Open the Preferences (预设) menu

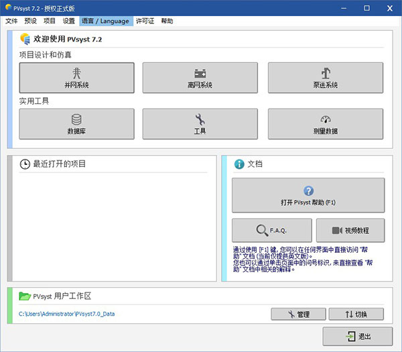pyautogui.click(x=31, y=21)
